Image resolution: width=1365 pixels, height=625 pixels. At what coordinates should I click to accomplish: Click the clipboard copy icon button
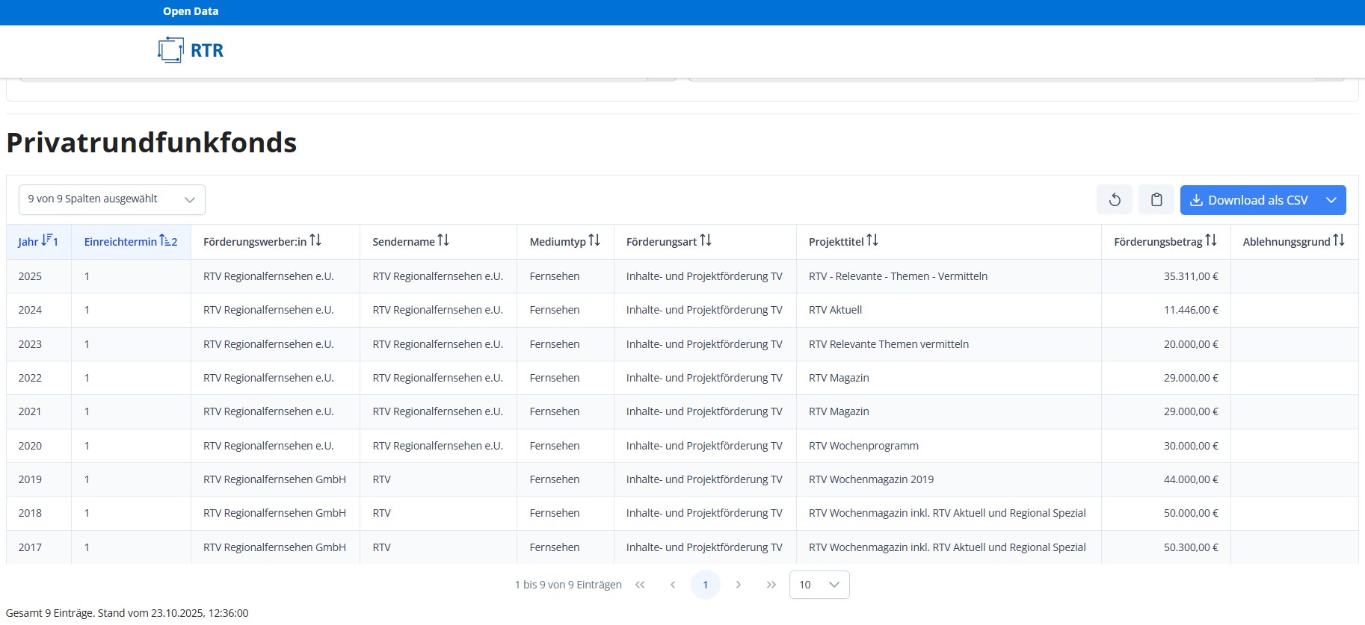coord(1156,200)
